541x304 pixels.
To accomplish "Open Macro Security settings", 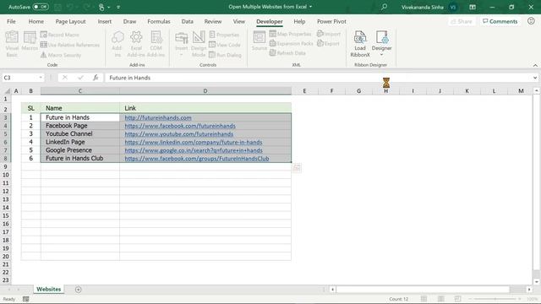I will pos(61,55).
